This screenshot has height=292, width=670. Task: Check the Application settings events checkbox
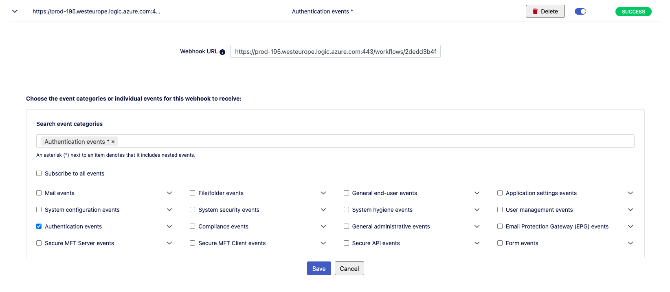pos(500,193)
